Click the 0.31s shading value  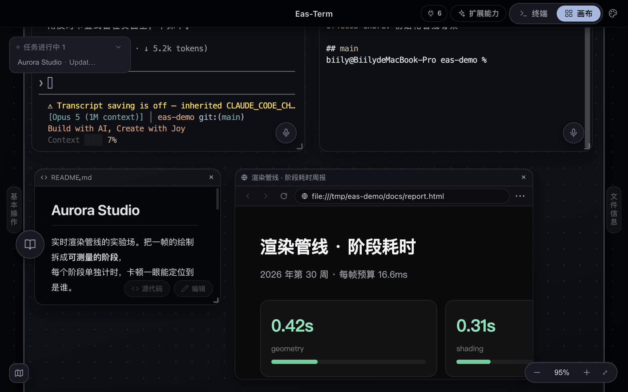click(x=476, y=326)
